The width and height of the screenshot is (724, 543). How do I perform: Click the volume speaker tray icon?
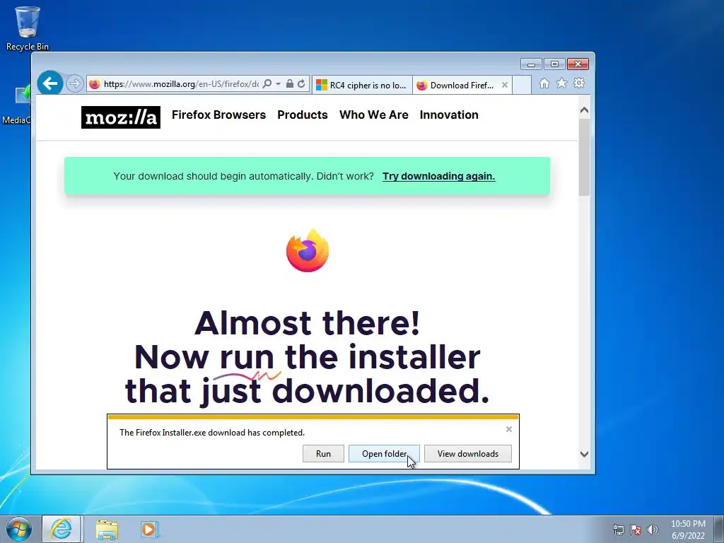652,530
